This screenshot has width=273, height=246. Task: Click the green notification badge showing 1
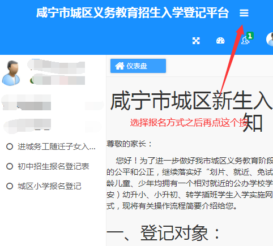pyautogui.click(x=250, y=36)
